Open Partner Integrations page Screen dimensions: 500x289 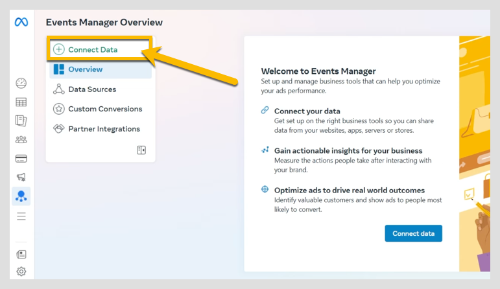(x=104, y=129)
